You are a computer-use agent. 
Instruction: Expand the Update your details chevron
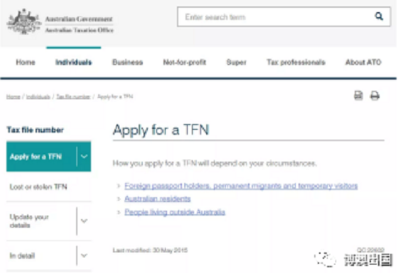coord(84,221)
